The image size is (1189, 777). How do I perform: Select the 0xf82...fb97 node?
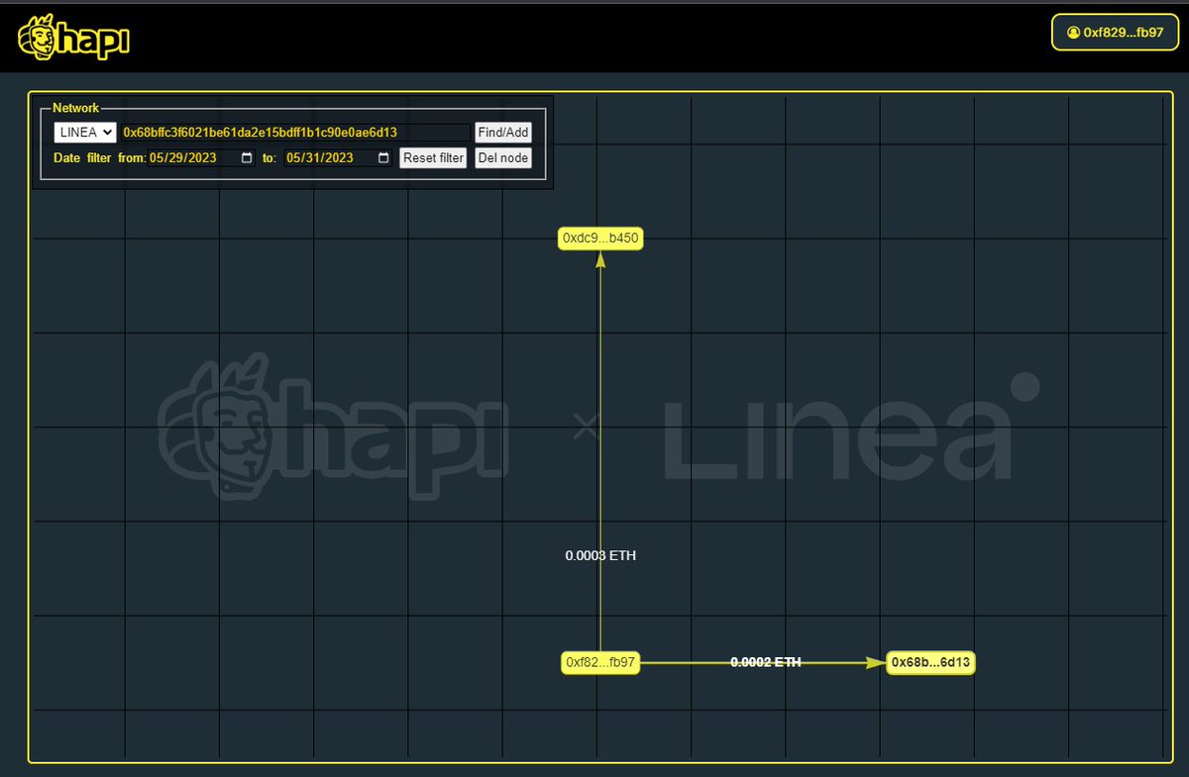tap(600, 662)
